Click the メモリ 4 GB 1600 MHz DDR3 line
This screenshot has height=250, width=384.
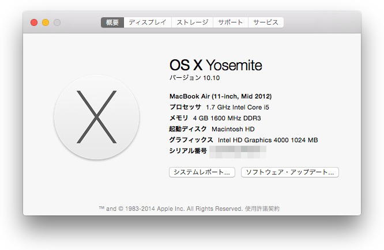216,118
